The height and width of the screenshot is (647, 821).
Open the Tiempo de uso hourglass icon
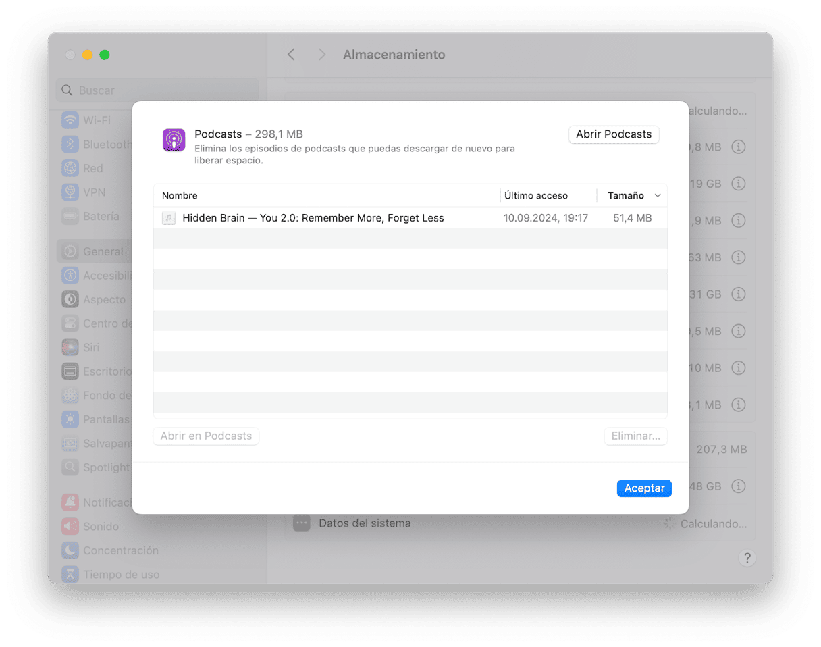coord(70,575)
